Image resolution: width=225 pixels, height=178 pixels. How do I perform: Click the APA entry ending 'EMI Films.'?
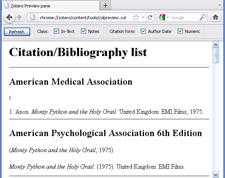click(x=97, y=167)
